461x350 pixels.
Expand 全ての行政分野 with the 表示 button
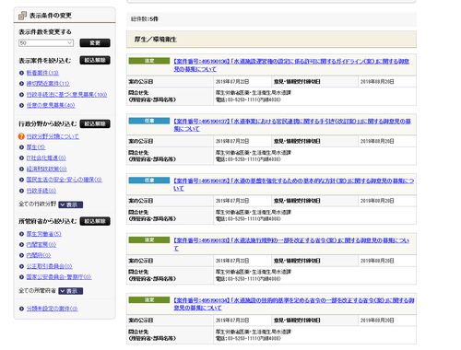click(71, 204)
